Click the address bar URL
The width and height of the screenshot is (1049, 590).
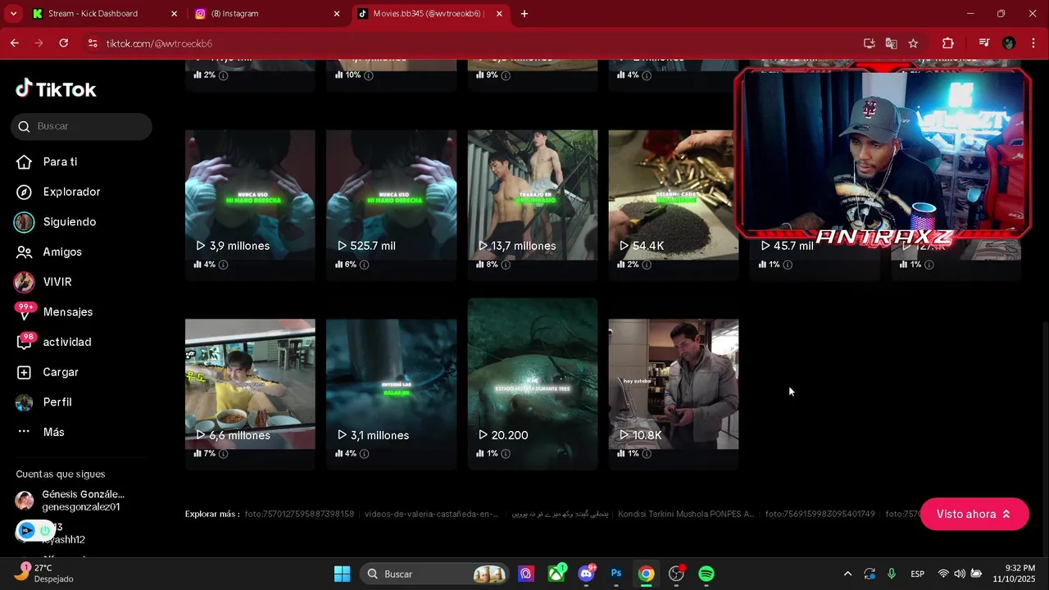tap(159, 43)
